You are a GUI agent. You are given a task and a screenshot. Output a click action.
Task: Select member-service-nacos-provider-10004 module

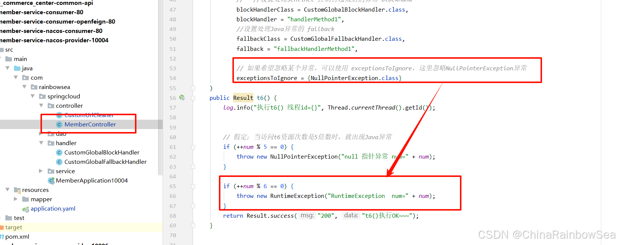(54, 40)
